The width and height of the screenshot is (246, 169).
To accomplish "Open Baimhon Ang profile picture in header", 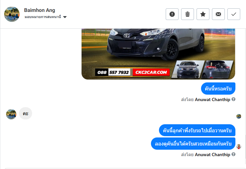I will 12,14.
